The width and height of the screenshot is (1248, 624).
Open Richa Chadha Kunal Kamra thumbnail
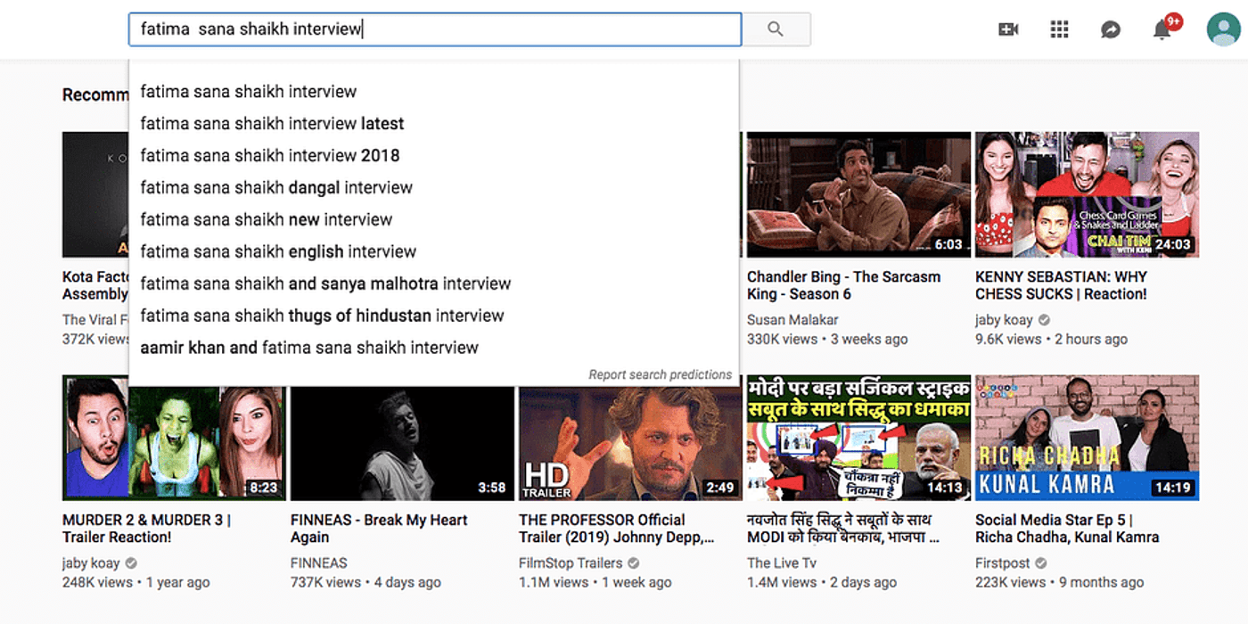1087,438
